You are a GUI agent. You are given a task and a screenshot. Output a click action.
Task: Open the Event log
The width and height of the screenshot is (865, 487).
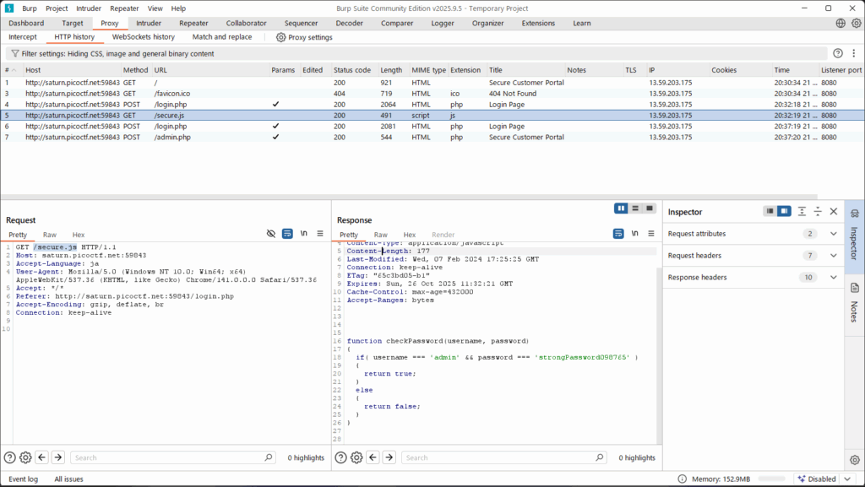(23, 479)
